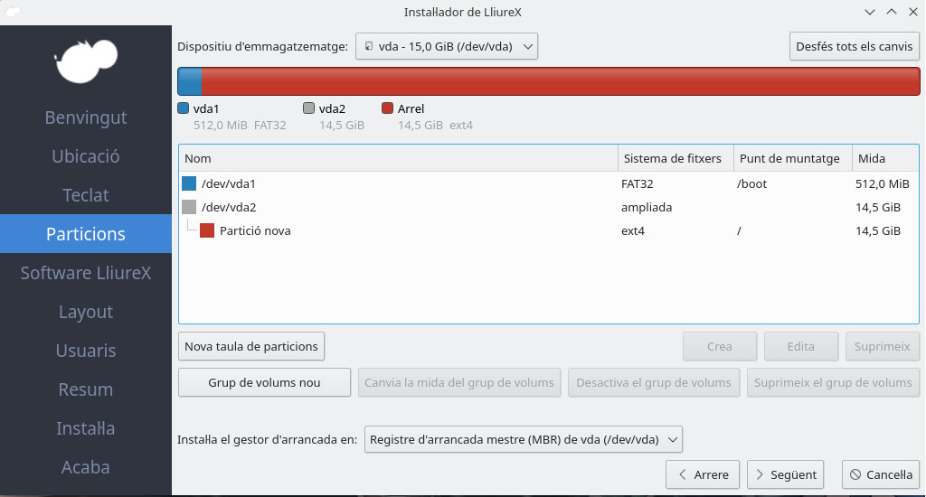Image resolution: width=926 pixels, height=497 pixels.
Task: Select the Teclat step in the sidebar
Action: pyautogui.click(x=86, y=195)
